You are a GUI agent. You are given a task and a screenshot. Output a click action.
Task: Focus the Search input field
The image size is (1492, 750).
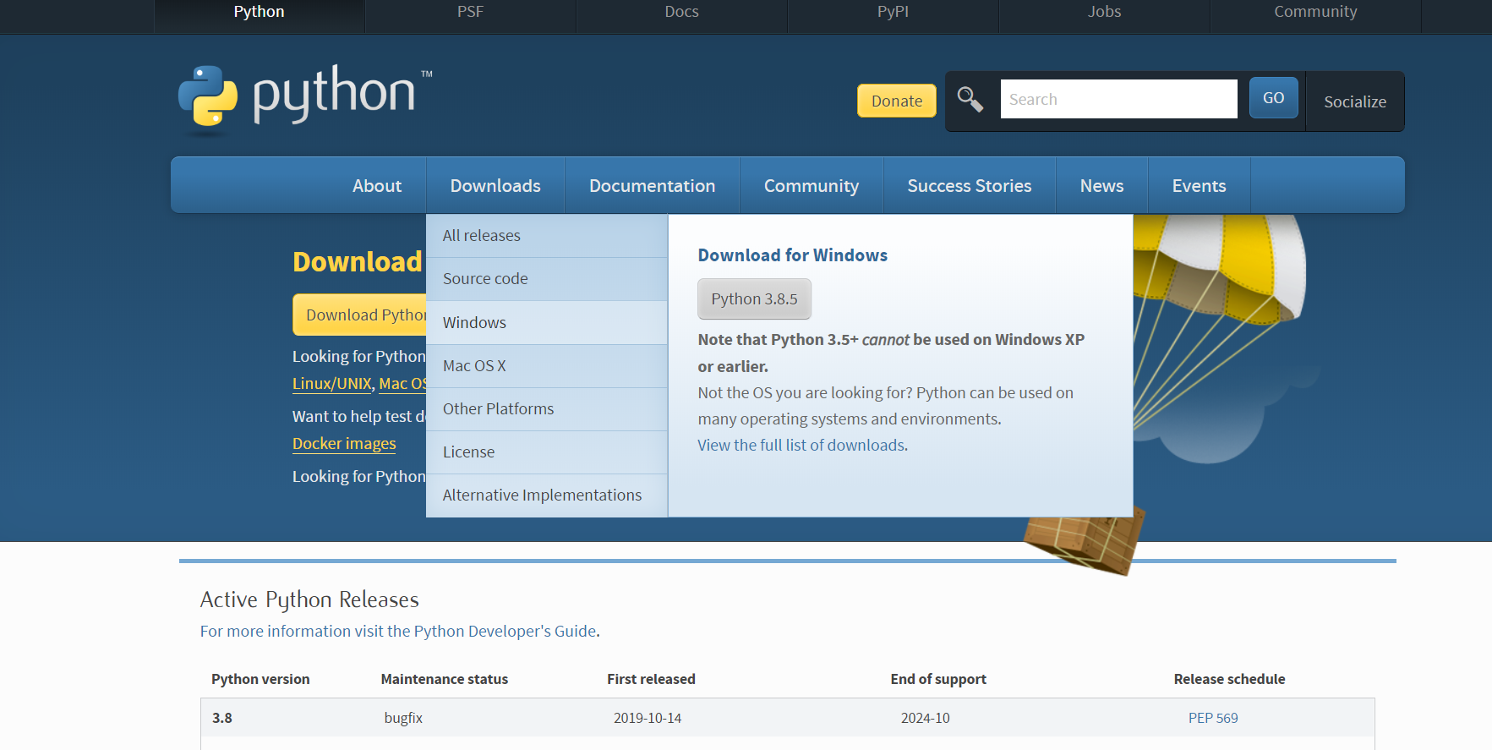click(1118, 99)
